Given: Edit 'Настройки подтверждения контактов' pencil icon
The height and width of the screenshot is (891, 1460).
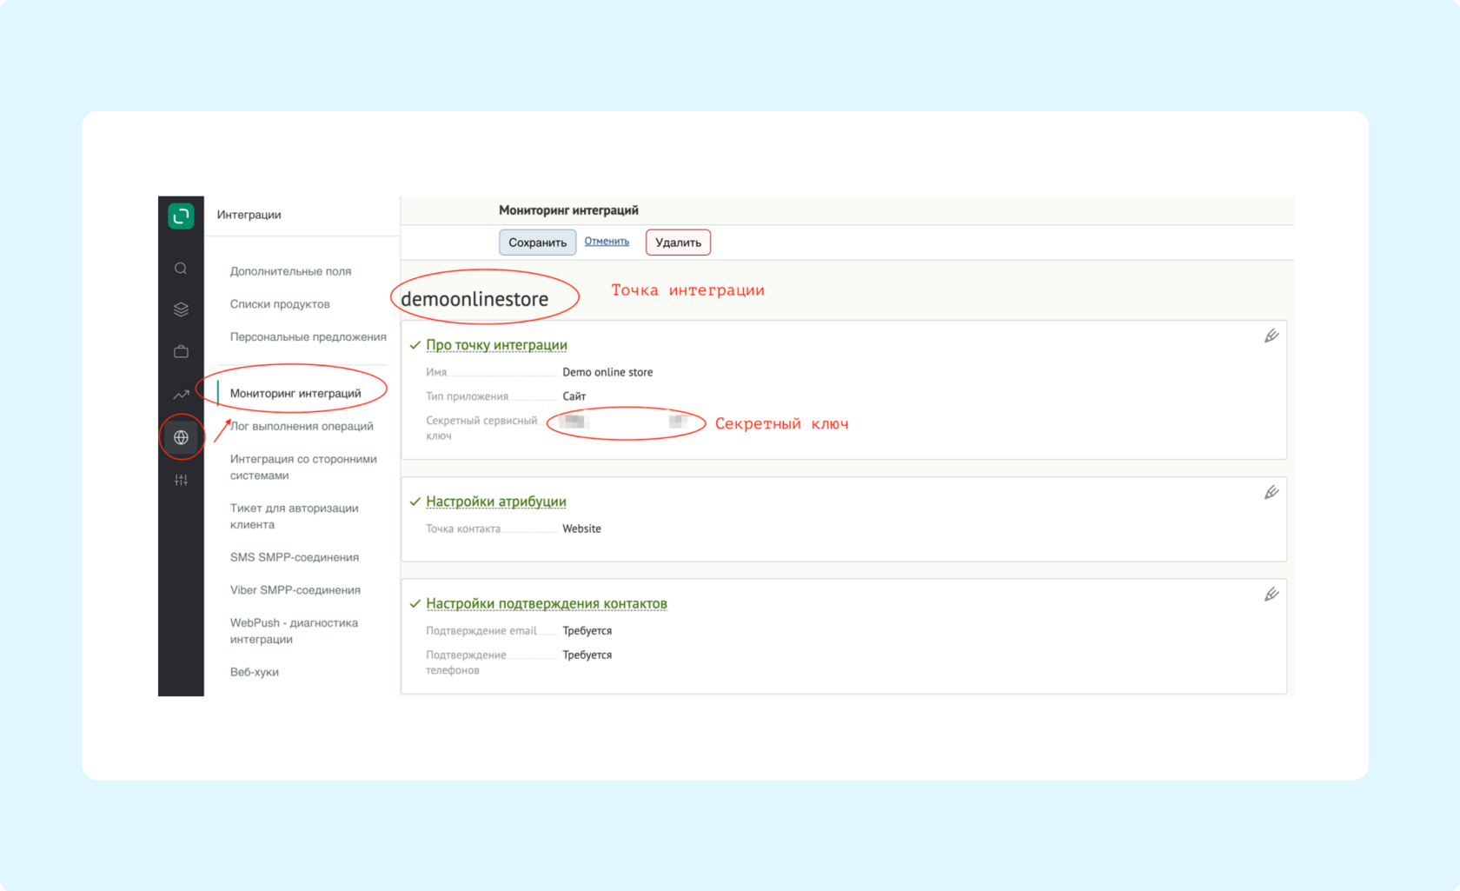Looking at the screenshot, I should (x=1271, y=595).
